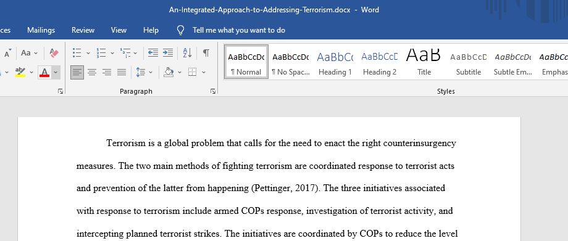Click the document title in title bar
568x241 pixels.
click(260, 10)
